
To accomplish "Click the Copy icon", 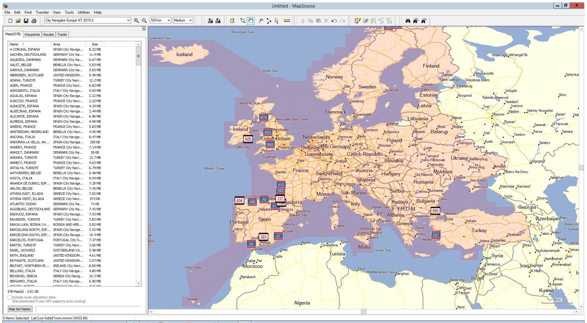I will (310, 21).
